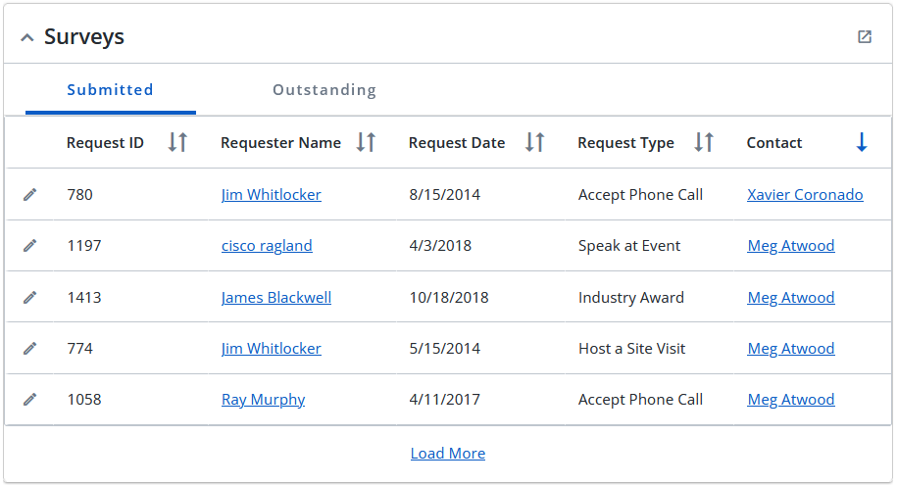Open edit pencil for request 774
The width and height of the screenshot is (897, 485).
29,348
